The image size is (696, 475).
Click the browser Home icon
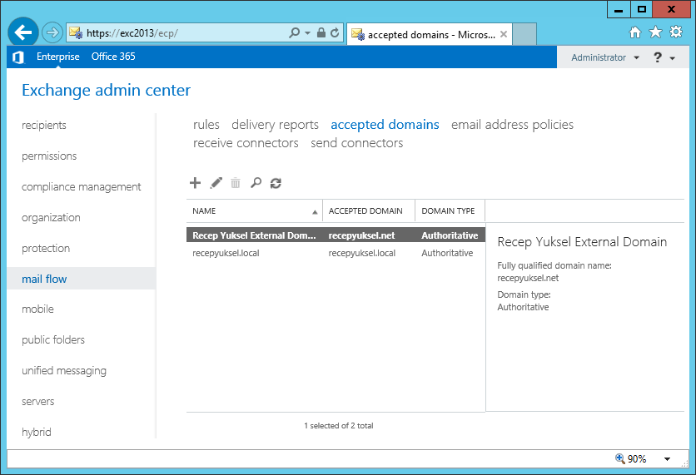click(635, 32)
